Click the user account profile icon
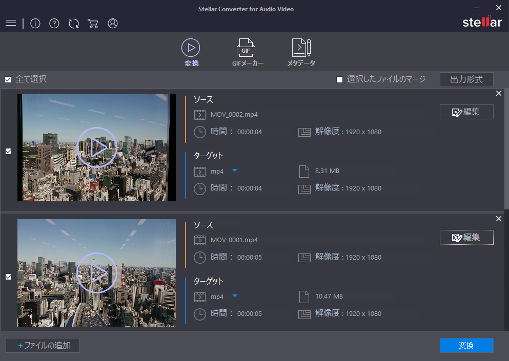The image size is (509, 361). point(113,24)
